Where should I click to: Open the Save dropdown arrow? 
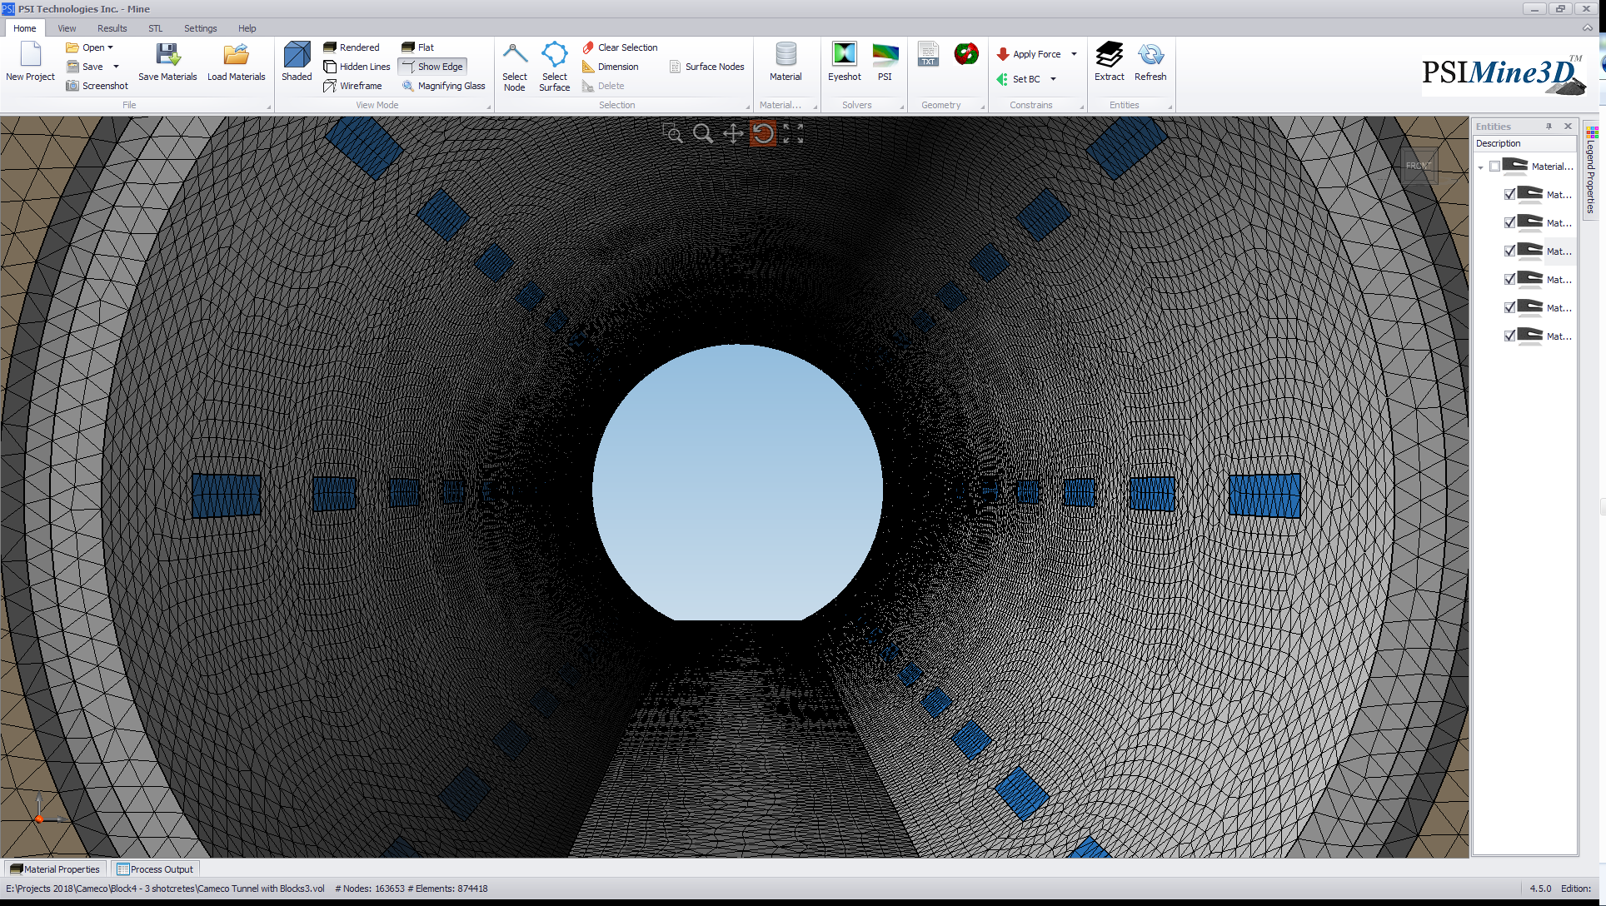116,67
